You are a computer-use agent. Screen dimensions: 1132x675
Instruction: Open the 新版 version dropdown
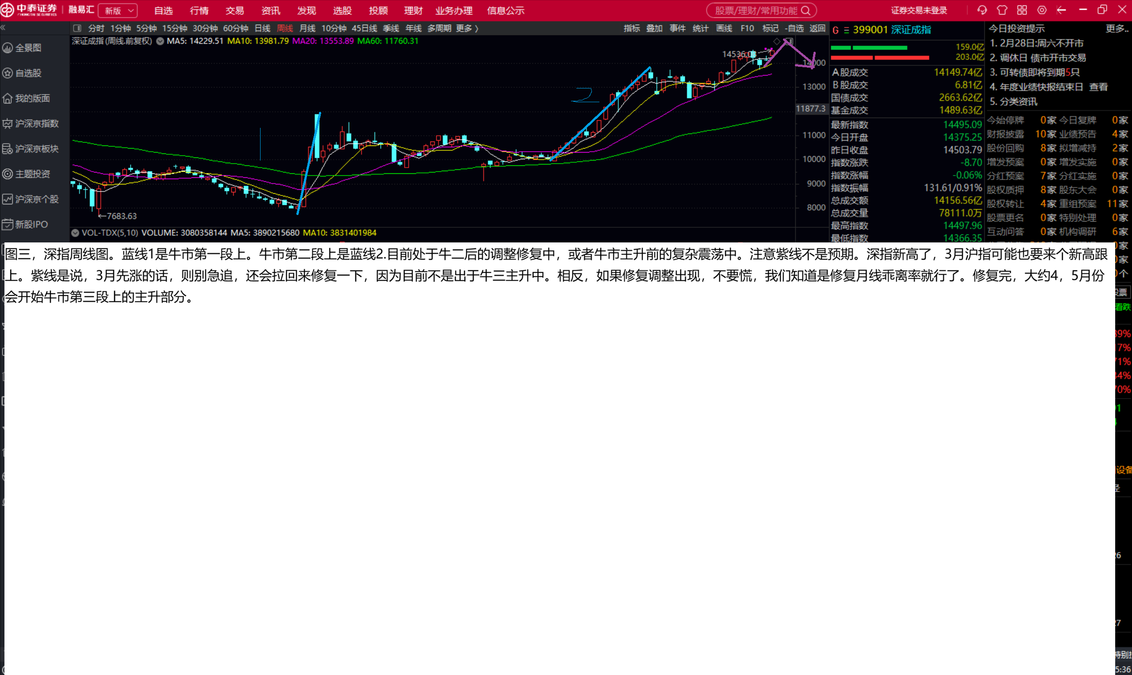click(118, 11)
